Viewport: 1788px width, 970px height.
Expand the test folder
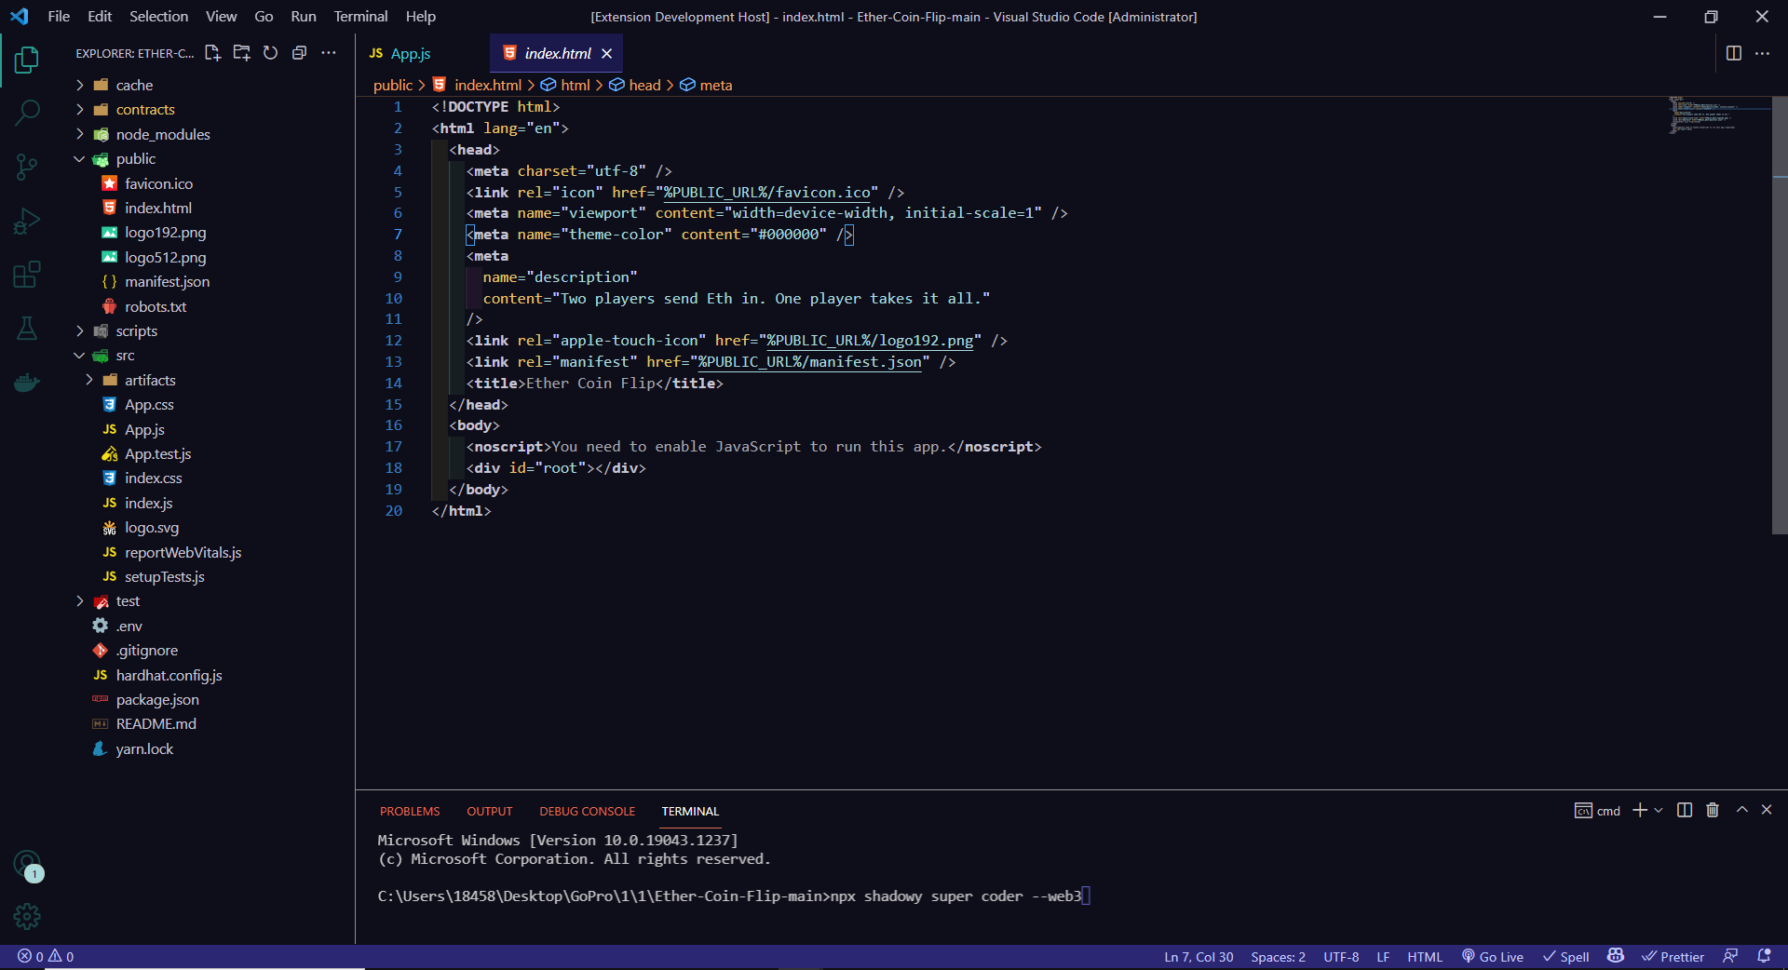click(80, 601)
